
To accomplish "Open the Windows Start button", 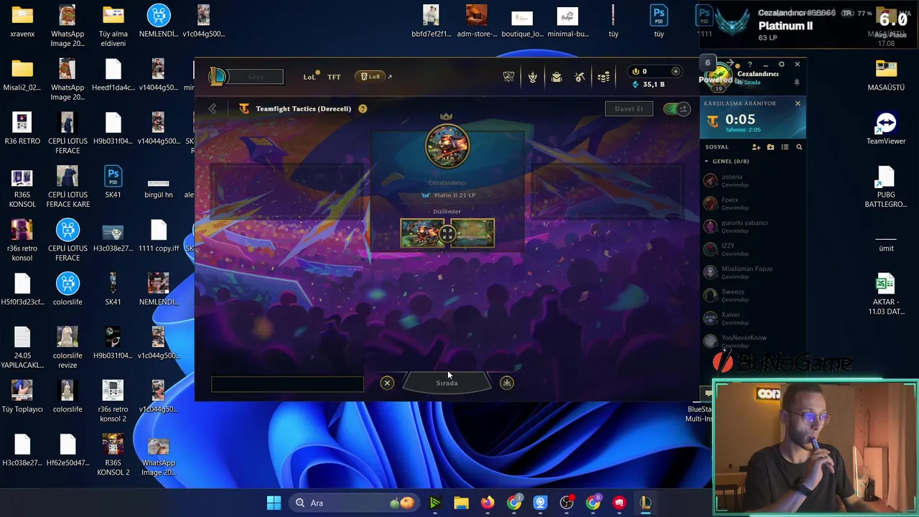I will pyautogui.click(x=274, y=503).
